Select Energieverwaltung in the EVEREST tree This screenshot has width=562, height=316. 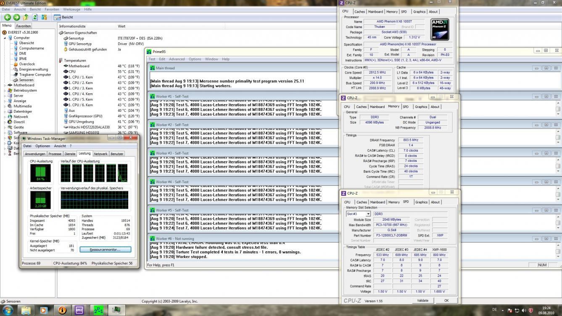click(x=34, y=69)
